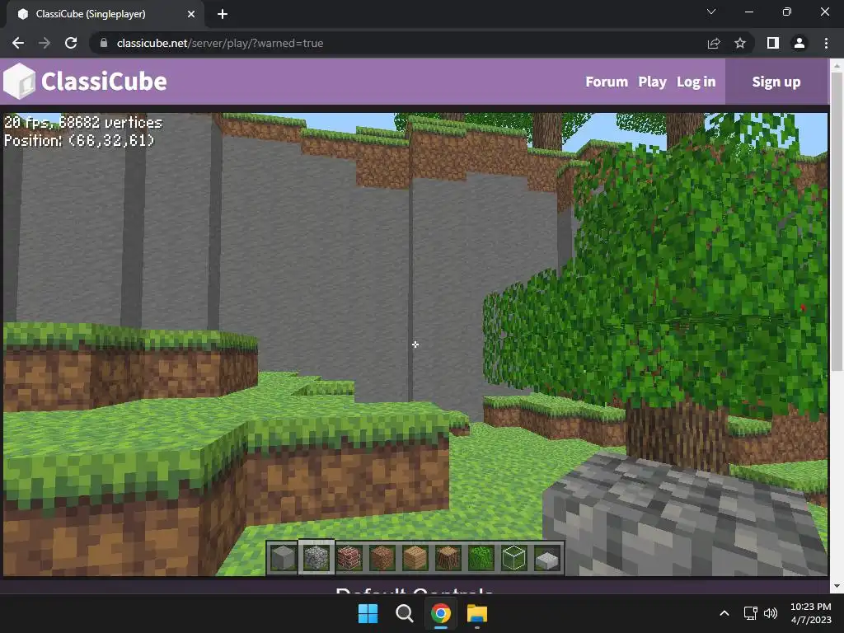
Task: Open the tab search dropdown
Action: [x=711, y=12]
